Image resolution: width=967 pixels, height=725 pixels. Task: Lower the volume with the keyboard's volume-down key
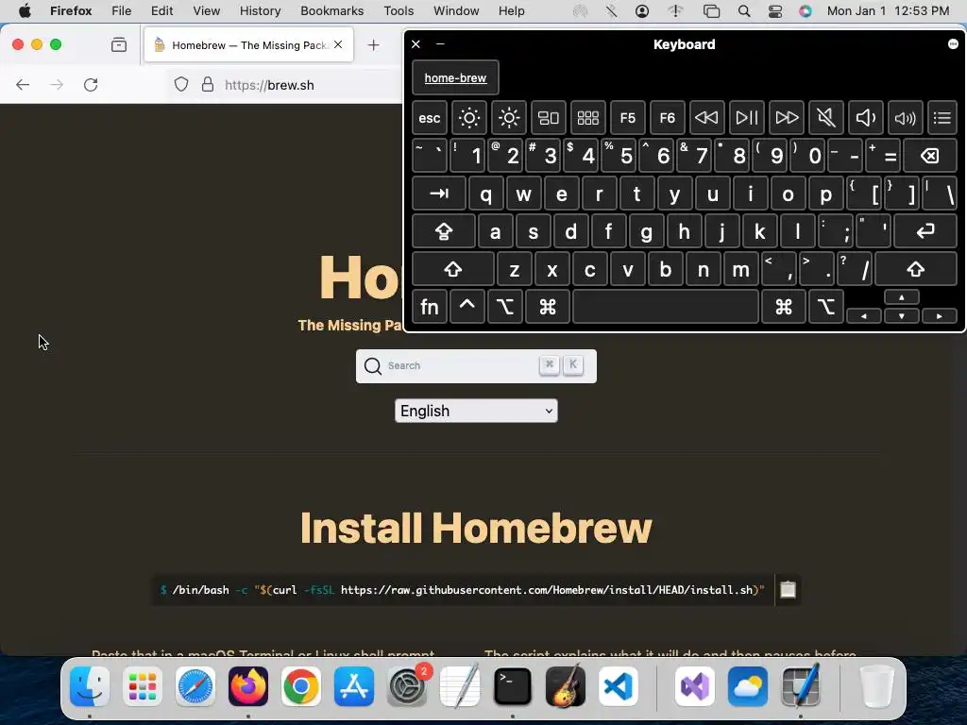coord(865,118)
